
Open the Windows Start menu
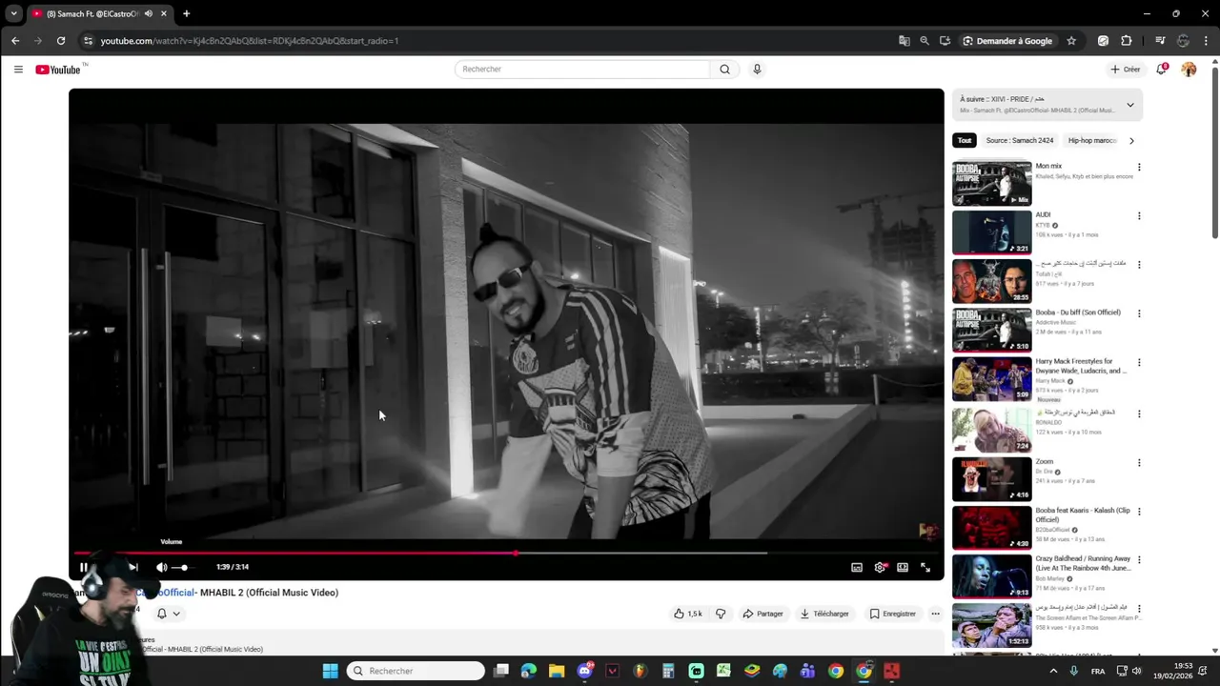pyautogui.click(x=330, y=671)
